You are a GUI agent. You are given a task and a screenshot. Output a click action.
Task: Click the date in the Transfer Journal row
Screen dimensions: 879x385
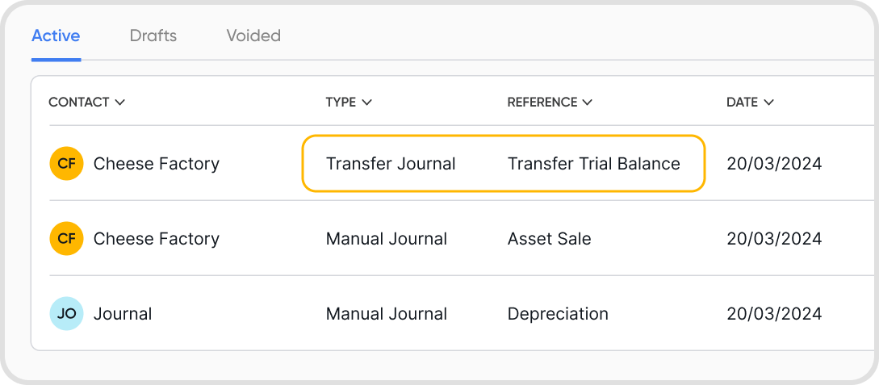point(774,164)
